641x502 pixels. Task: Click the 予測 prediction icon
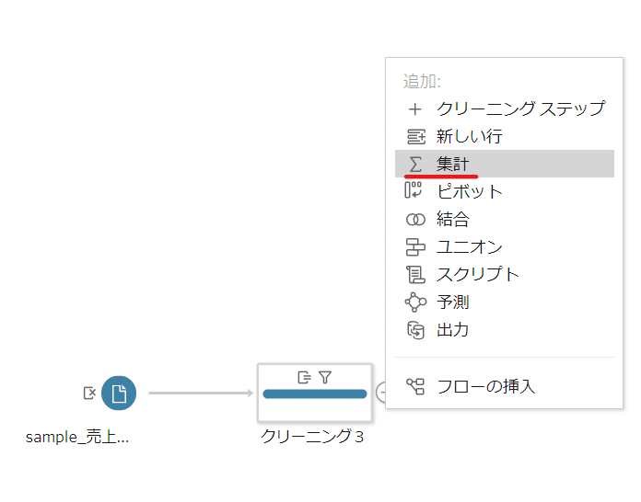point(415,302)
